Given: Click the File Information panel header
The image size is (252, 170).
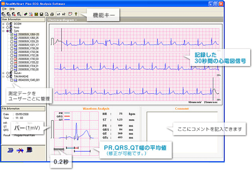Looking at the screenshot, I should point(23,109).
